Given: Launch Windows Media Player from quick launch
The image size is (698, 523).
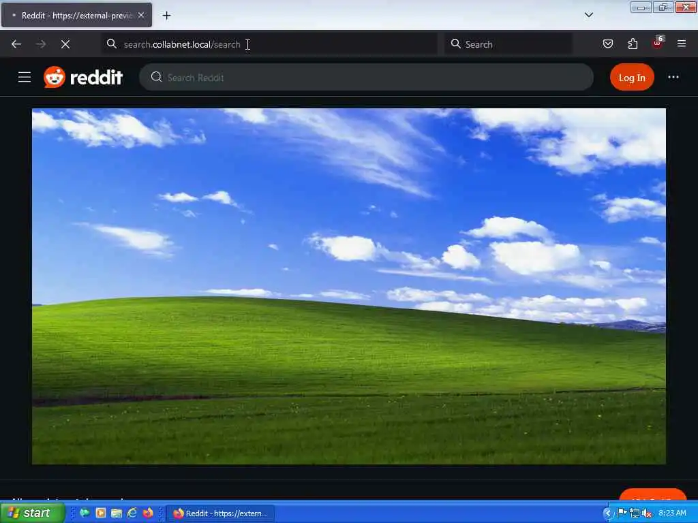Looking at the screenshot, I should (x=101, y=513).
